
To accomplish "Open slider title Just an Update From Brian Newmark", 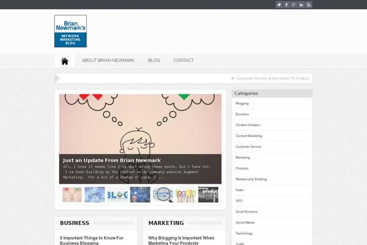I will coord(112,160).
